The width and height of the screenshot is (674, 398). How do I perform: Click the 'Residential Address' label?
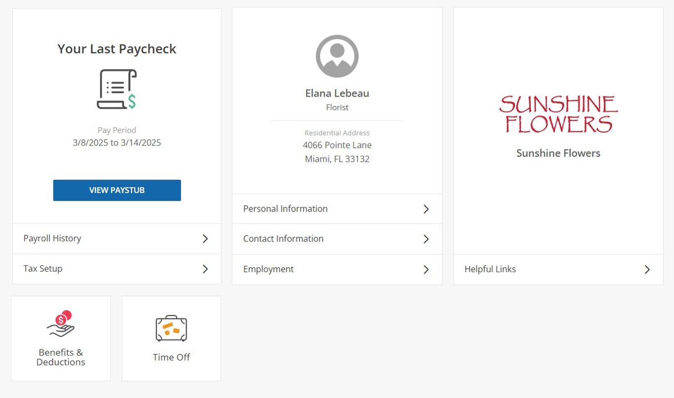click(337, 133)
